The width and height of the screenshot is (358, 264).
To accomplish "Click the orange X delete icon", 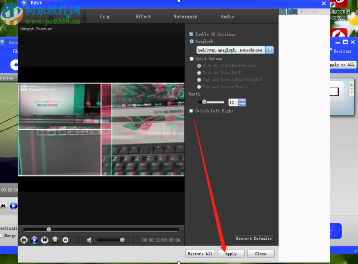I will click(x=351, y=85).
